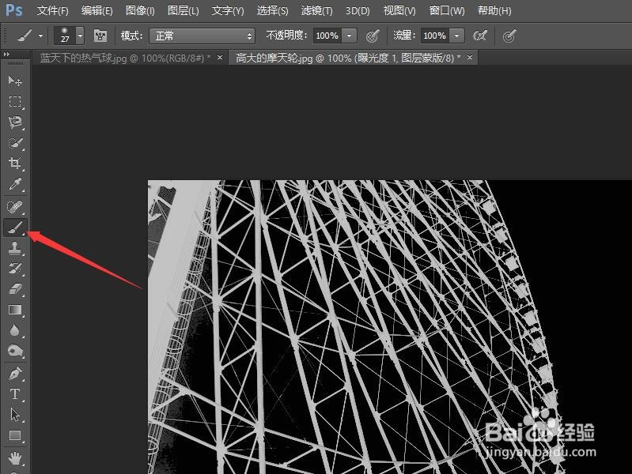The height and width of the screenshot is (474, 632).
Task: Open the 滤镜(T) menu
Action: click(x=317, y=10)
